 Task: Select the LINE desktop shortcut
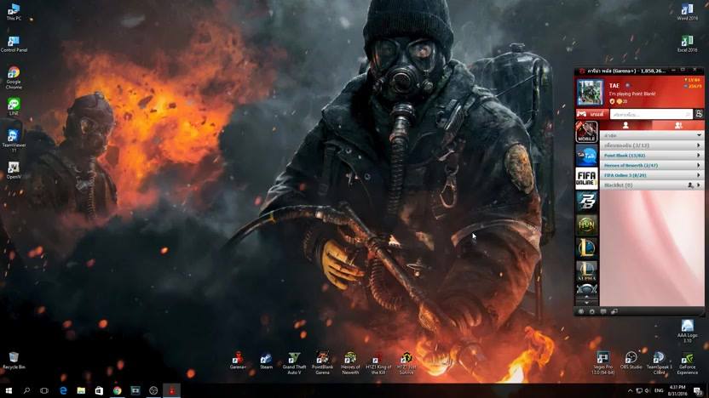pos(14,106)
